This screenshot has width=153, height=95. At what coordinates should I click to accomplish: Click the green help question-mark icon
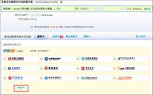tap(61, 2)
